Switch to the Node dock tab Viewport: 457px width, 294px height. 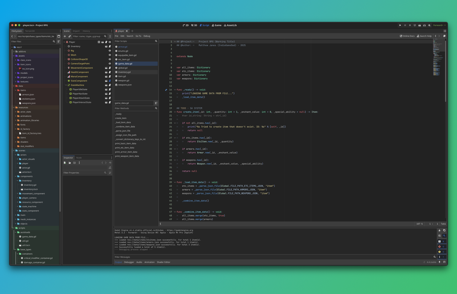pos(79,158)
